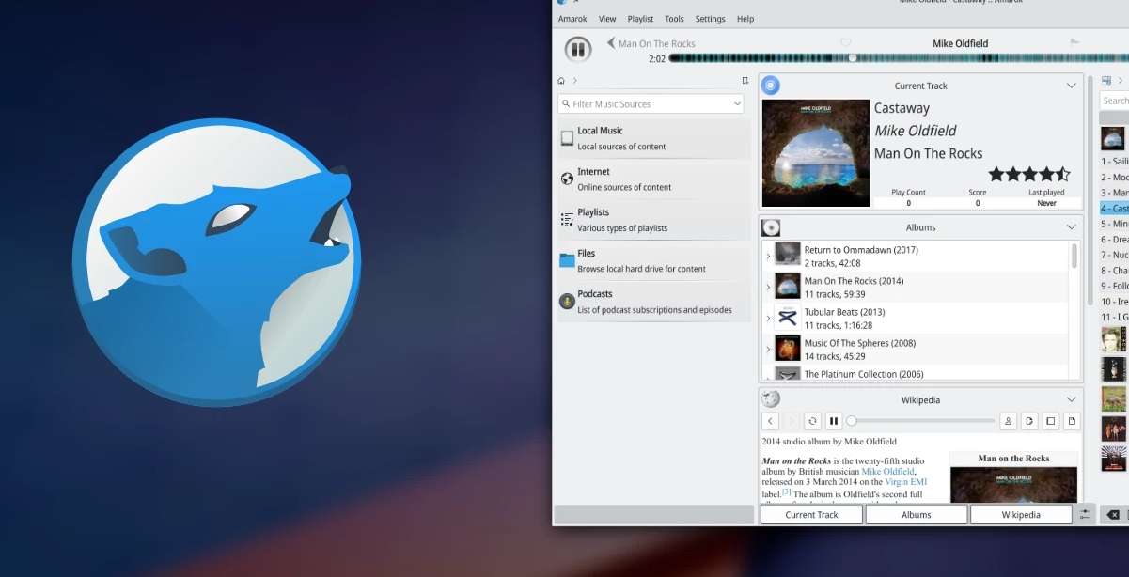
Task: Open the Settings menu
Action: pos(710,19)
